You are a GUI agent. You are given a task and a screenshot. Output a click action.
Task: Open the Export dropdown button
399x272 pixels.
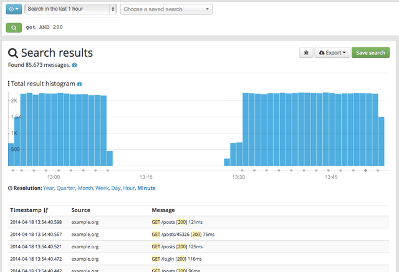332,53
